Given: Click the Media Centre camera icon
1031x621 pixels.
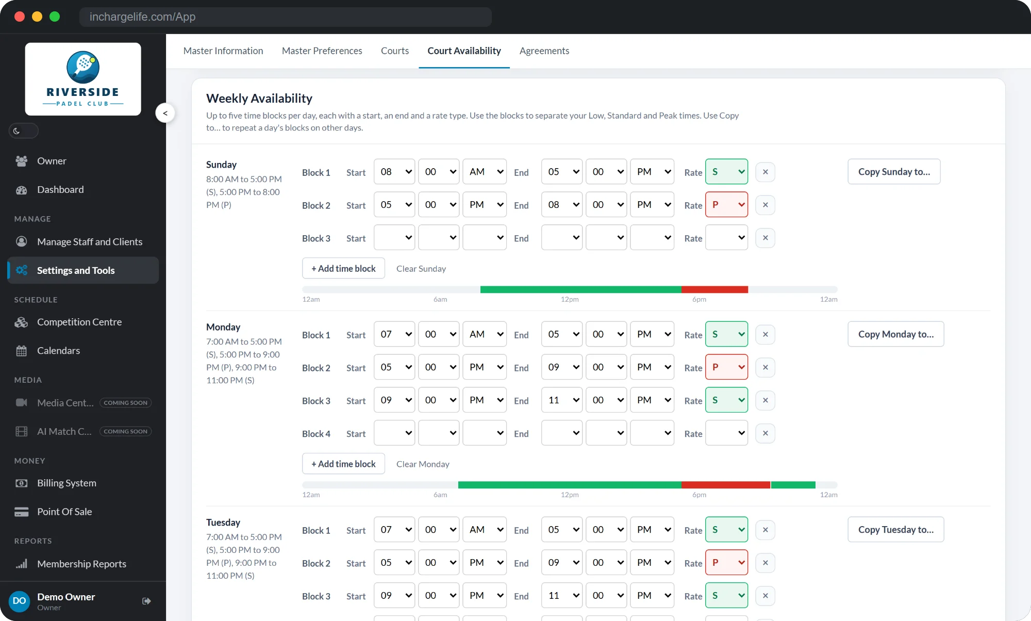Looking at the screenshot, I should (x=21, y=402).
